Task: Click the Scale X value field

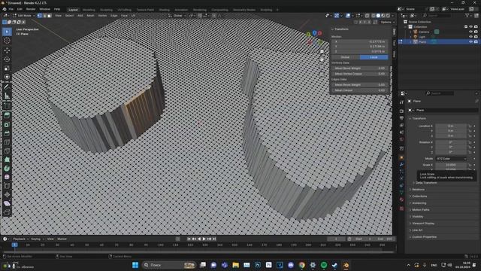Action: [x=451, y=165]
